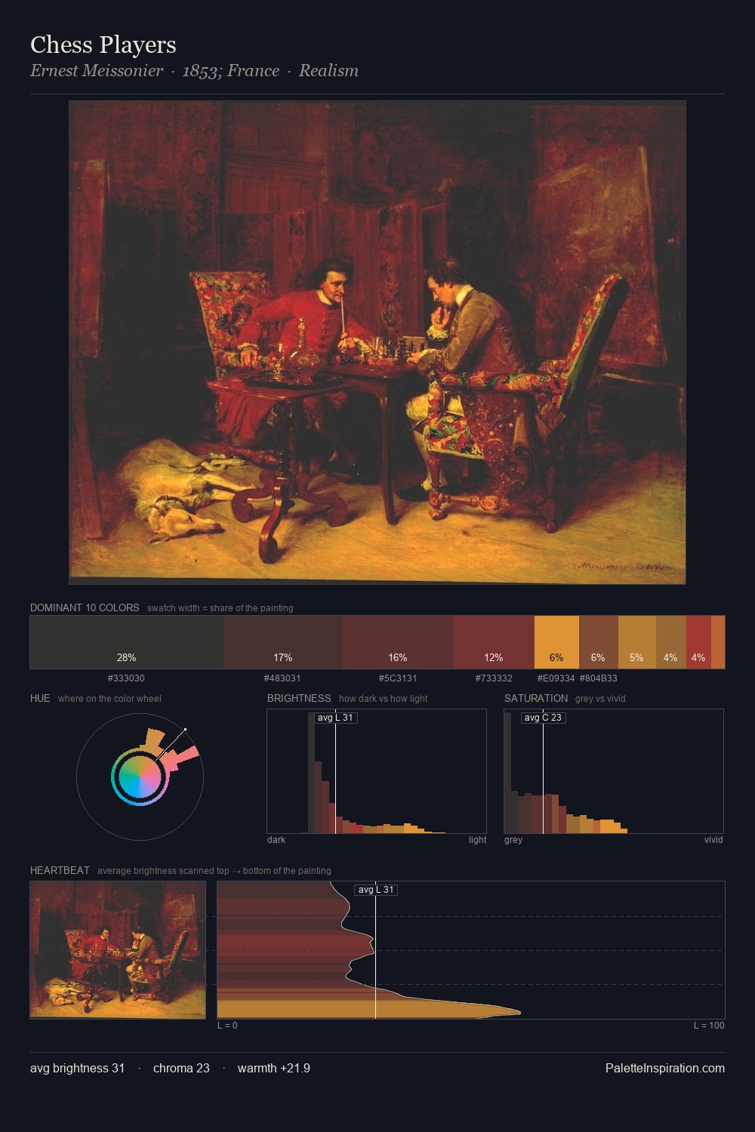The image size is (755, 1132).
Task: Click the Chess Players title
Action: (x=103, y=45)
